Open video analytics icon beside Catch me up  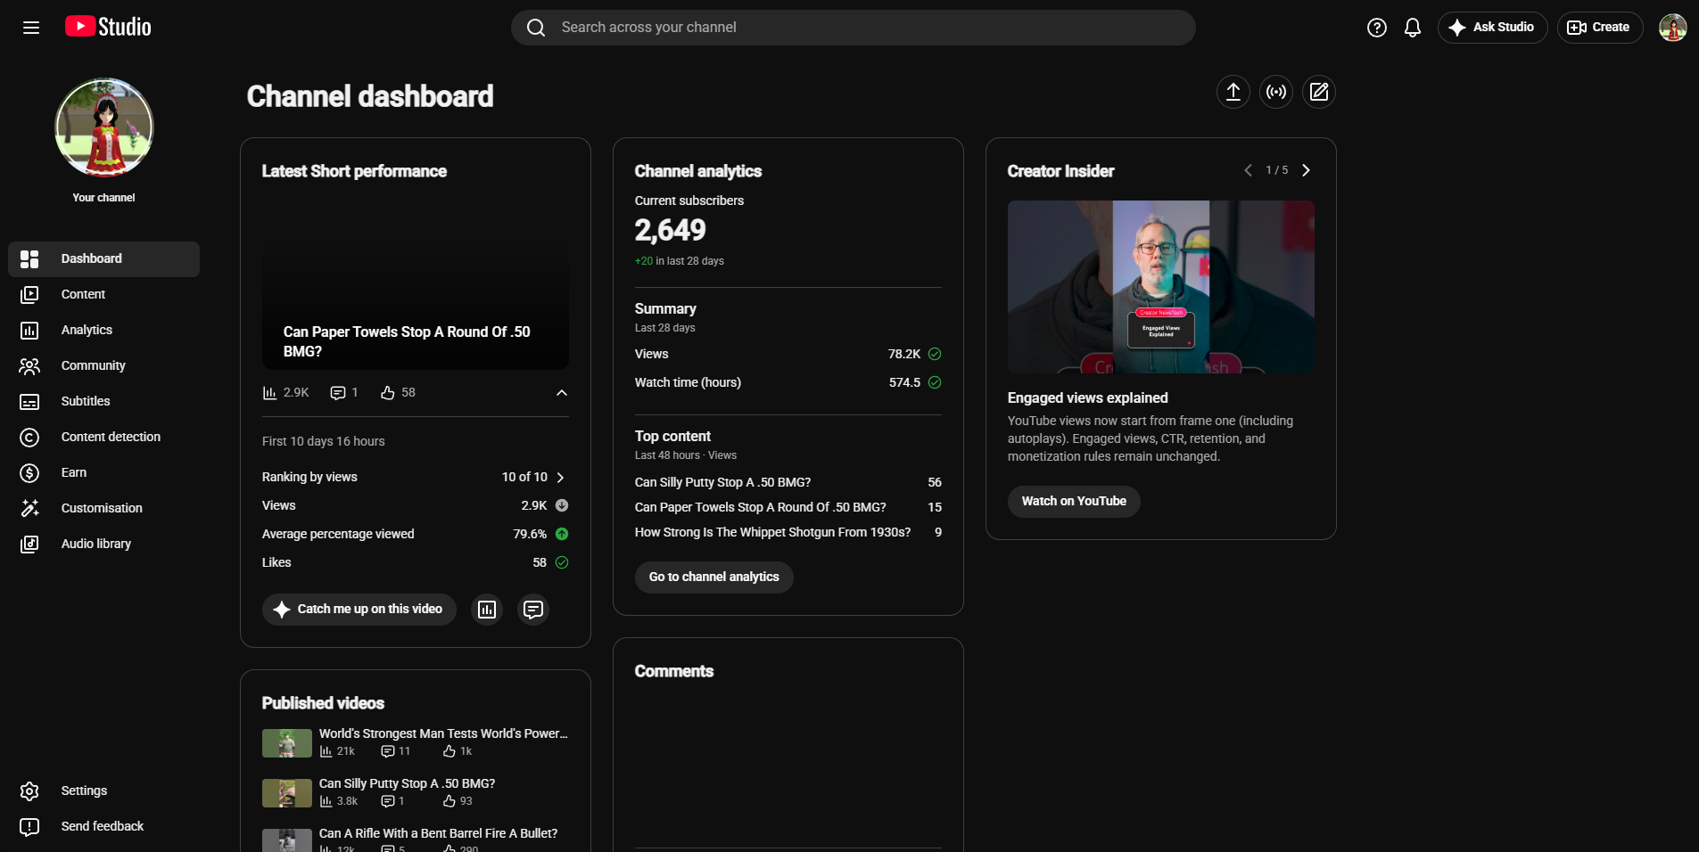click(x=487, y=610)
